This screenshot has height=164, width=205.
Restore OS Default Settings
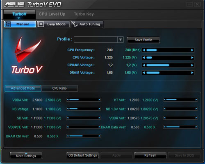pos(82,155)
